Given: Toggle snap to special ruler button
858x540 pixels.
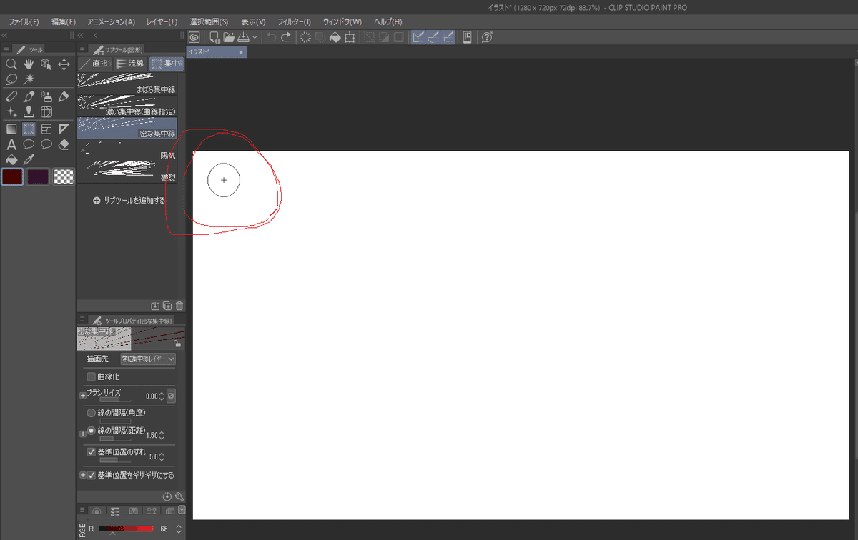Looking at the screenshot, I should point(433,37).
